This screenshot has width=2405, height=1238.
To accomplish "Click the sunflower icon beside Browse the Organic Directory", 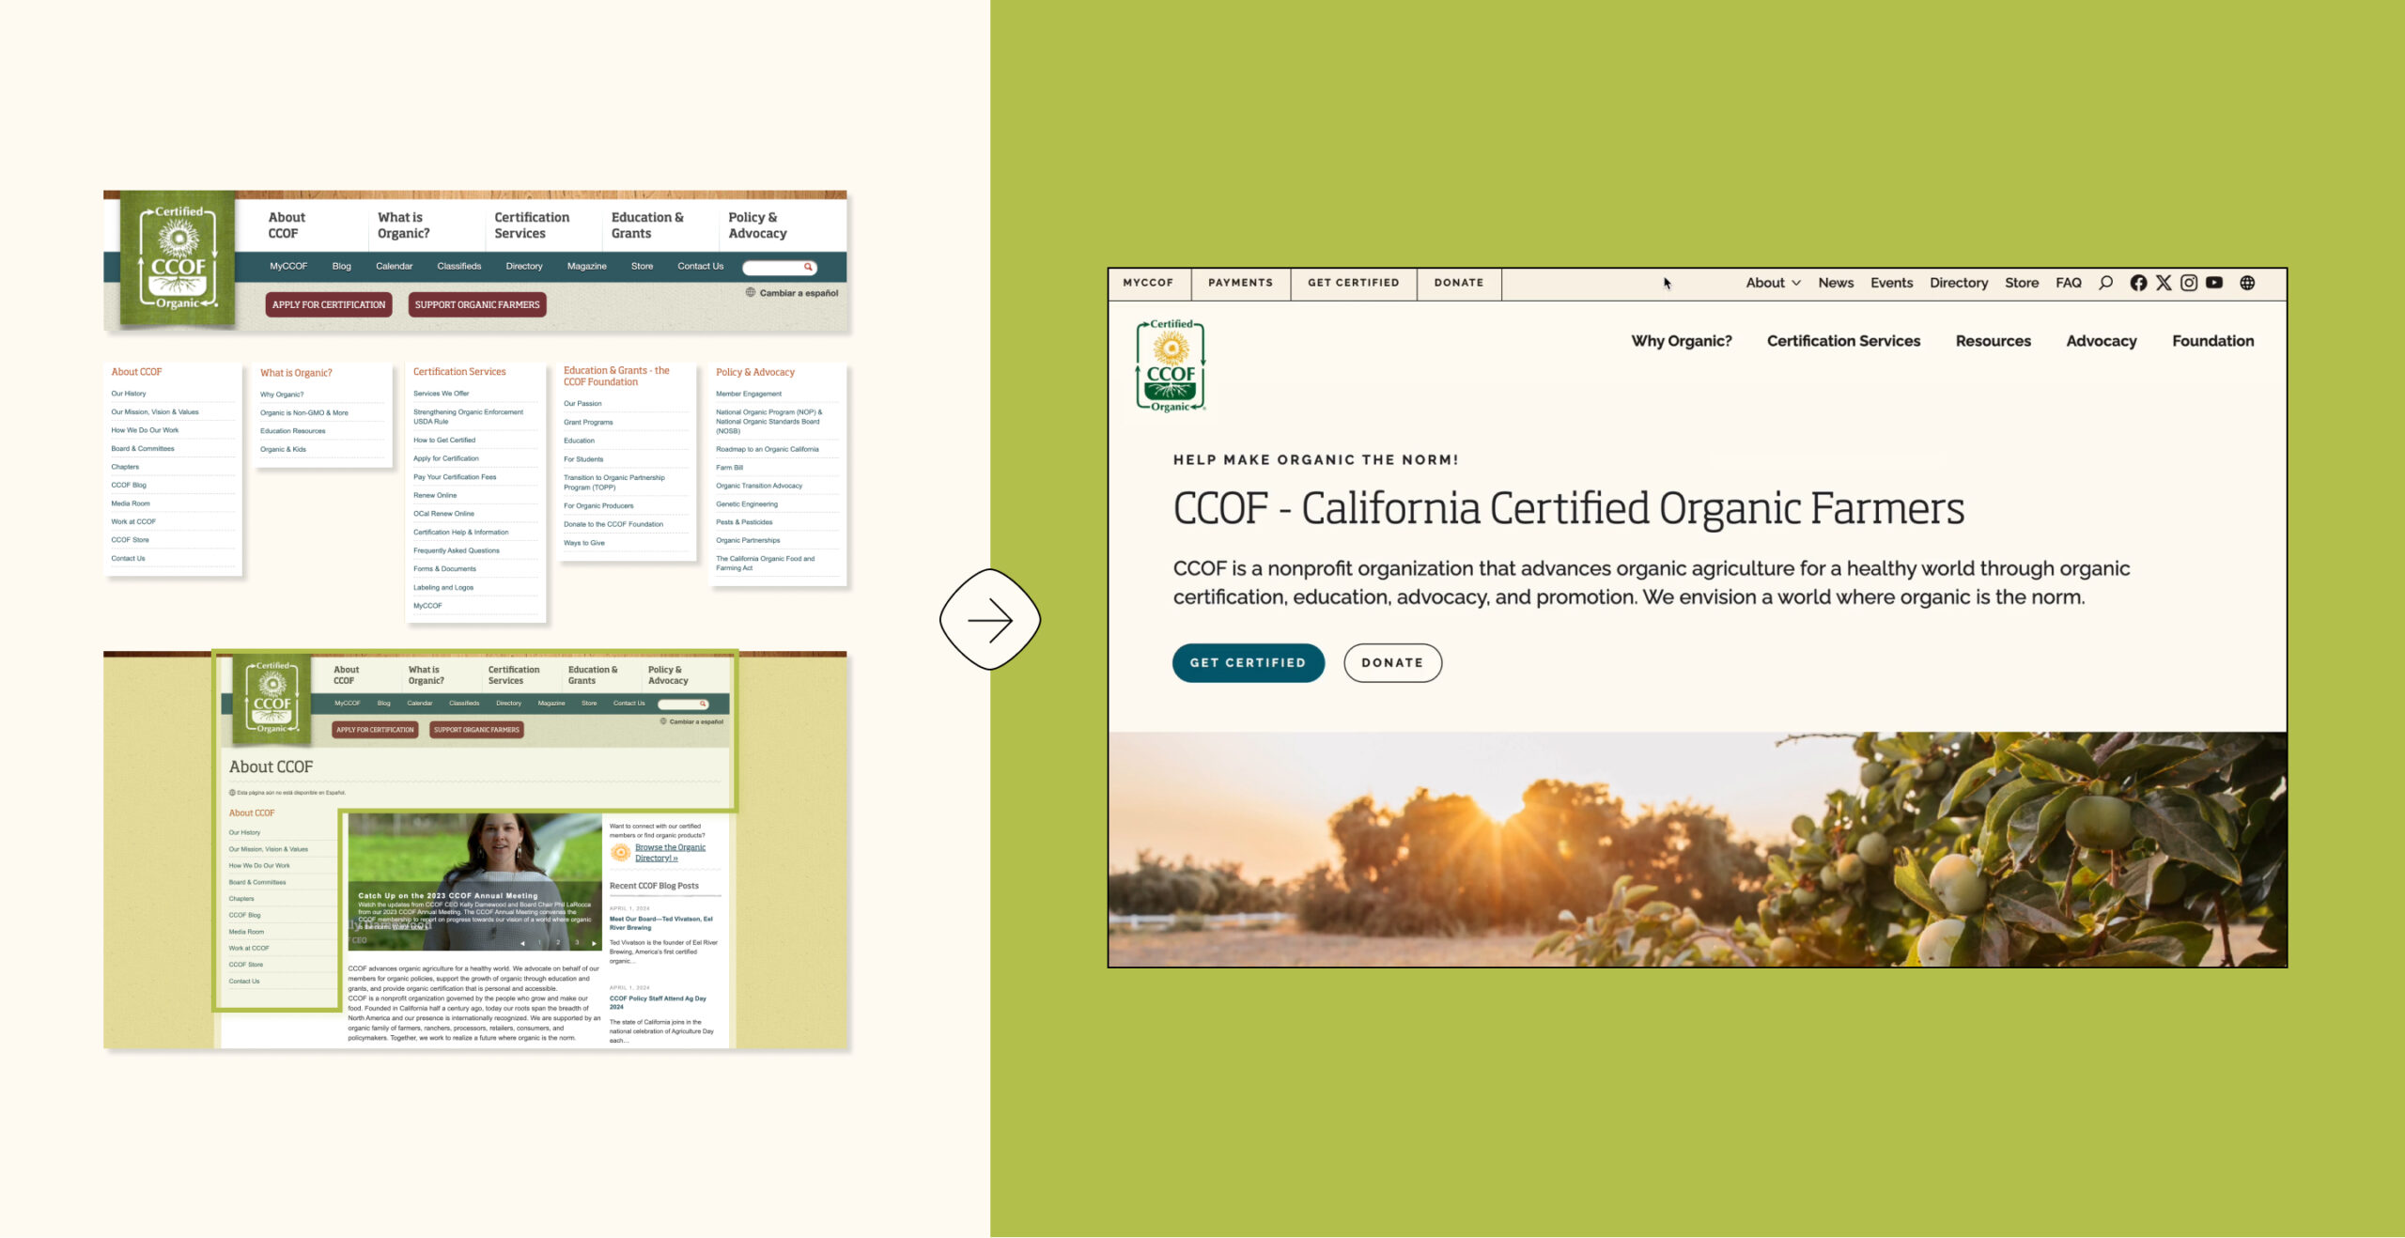I will click(620, 853).
